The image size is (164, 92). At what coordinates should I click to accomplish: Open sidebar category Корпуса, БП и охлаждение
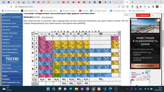point(12,17)
